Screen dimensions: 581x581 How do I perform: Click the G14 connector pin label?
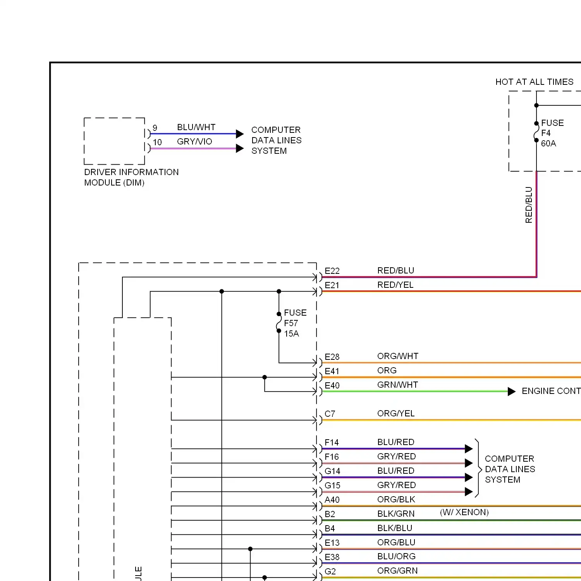tap(332, 471)
